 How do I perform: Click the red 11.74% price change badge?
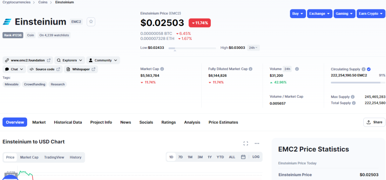[200, 23]
